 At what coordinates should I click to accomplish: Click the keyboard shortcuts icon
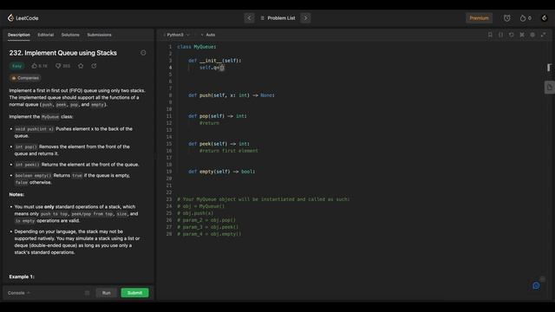[x=522, y=35]
